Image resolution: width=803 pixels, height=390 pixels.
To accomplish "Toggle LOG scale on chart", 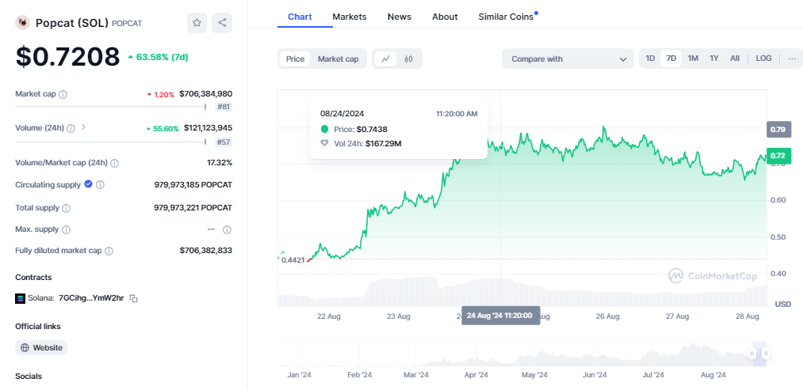I will 763,59.
